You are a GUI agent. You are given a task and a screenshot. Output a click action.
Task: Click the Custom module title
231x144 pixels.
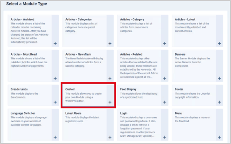point(70,89)
